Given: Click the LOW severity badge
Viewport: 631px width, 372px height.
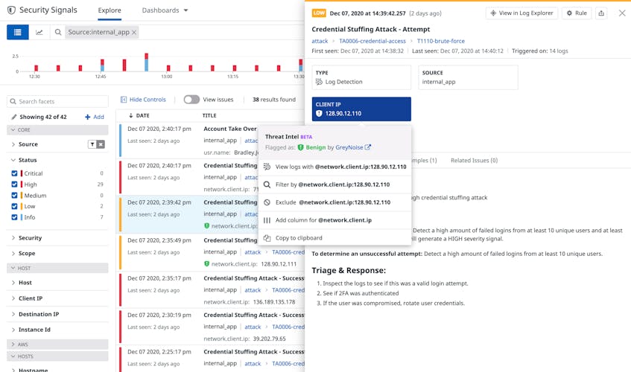Looking at the screenshot, I should (x=319, y=13).
